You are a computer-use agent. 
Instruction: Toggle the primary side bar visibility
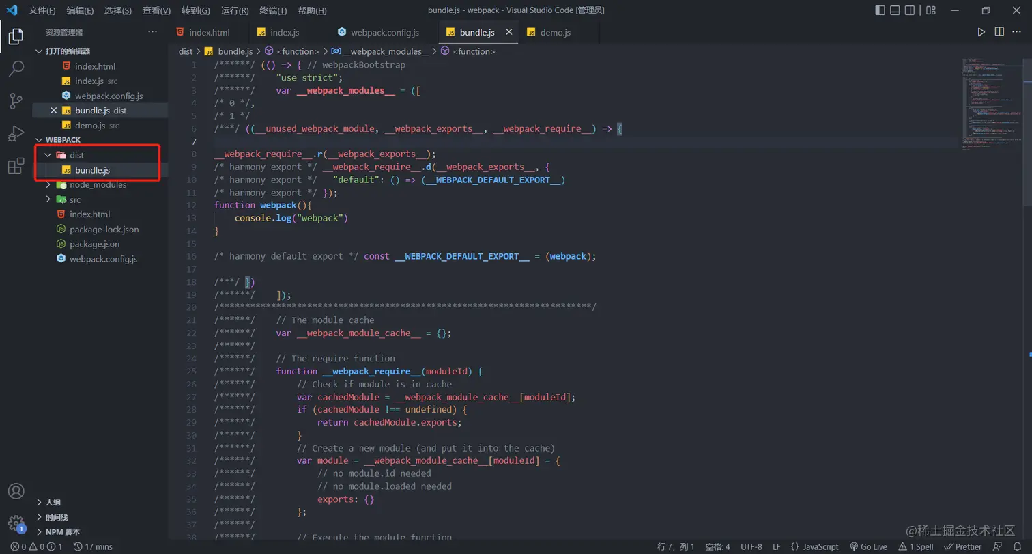pos(880,10)
